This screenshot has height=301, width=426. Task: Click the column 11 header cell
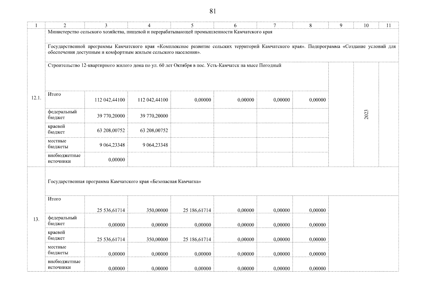click(x=388, y=25)
